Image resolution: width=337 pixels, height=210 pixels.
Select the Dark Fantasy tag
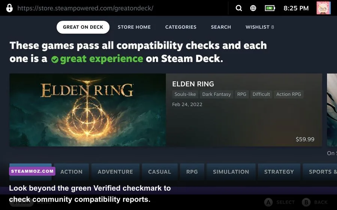pos(216,94)
